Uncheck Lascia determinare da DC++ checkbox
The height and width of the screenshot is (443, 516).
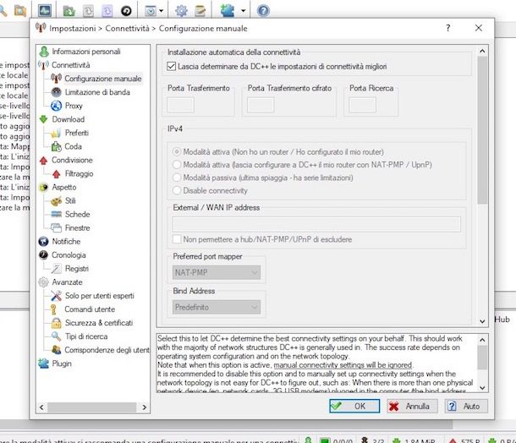(171, 66)
